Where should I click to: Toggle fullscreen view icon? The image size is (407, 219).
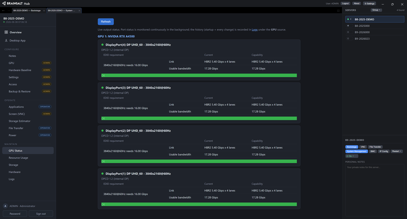[x=338, y=11]
